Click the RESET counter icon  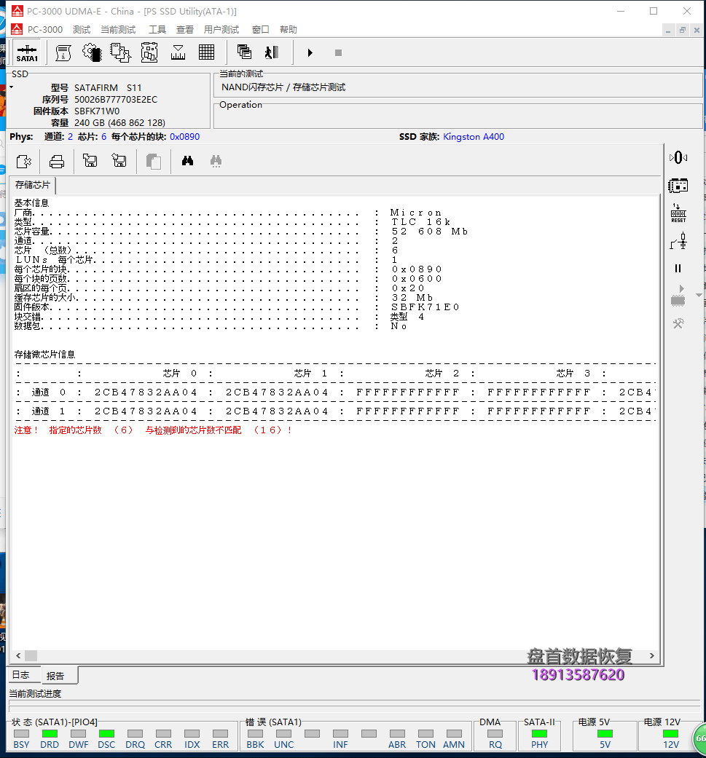coord(678,213)
